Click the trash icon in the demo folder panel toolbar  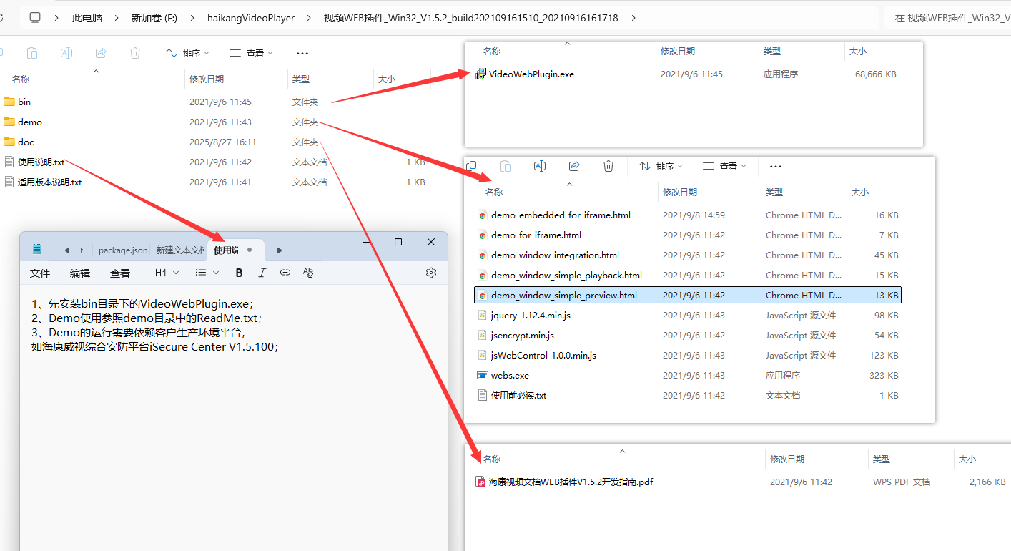(x=608, y=166)
